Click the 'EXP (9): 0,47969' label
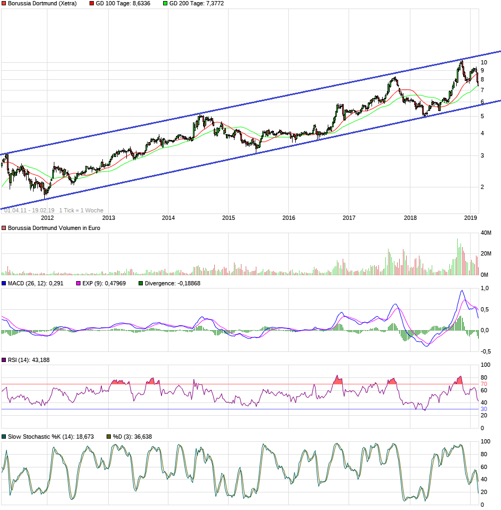Screen dimensions: 501x510 point(104,283)
